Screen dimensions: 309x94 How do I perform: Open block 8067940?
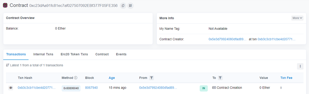click(x=91, y=88)
